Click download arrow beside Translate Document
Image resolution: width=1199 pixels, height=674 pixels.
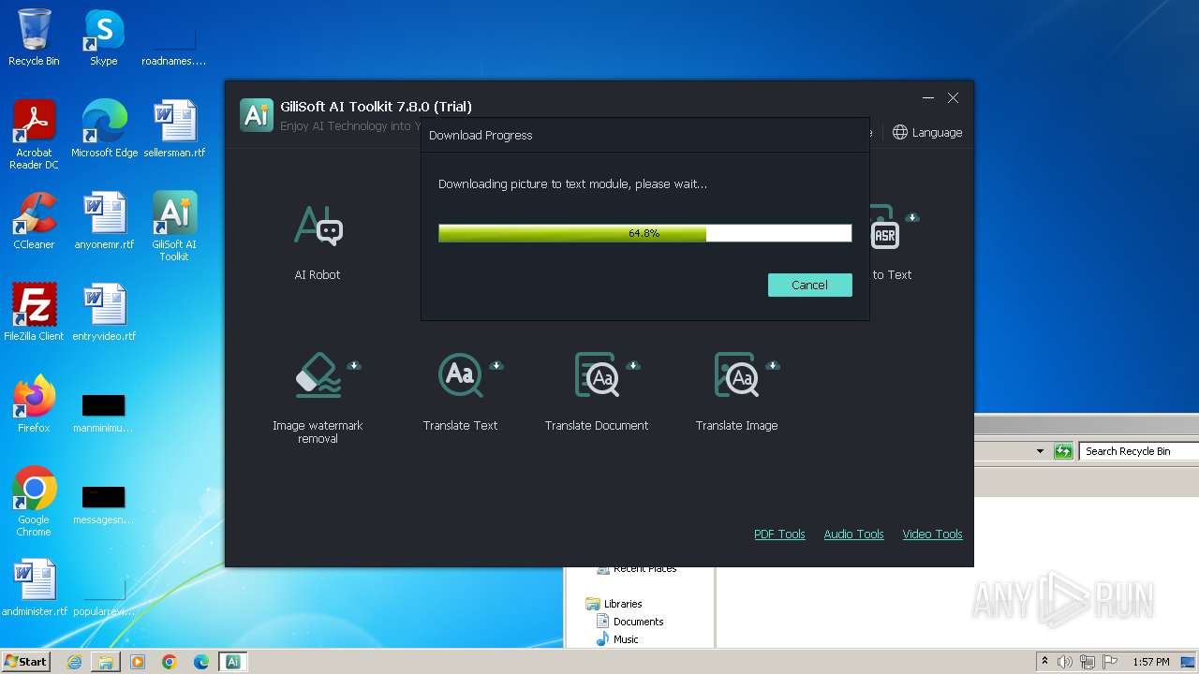click(x=633, y=365)
